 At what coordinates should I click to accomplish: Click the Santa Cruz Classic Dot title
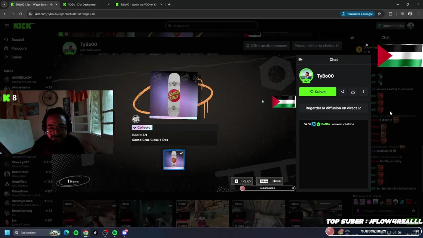point(150,140)
